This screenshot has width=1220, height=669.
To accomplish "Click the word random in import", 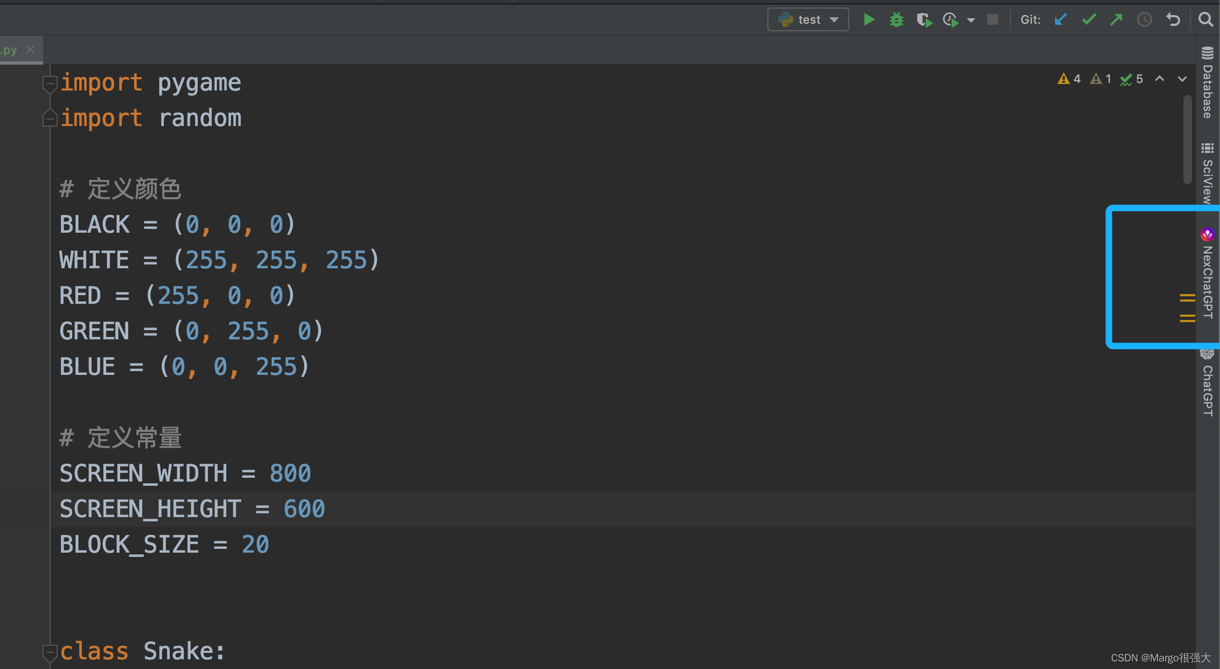I will (x=200, y=118).
